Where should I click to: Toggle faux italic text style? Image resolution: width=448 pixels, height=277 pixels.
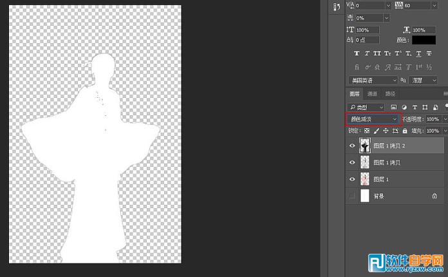point(367,53)
